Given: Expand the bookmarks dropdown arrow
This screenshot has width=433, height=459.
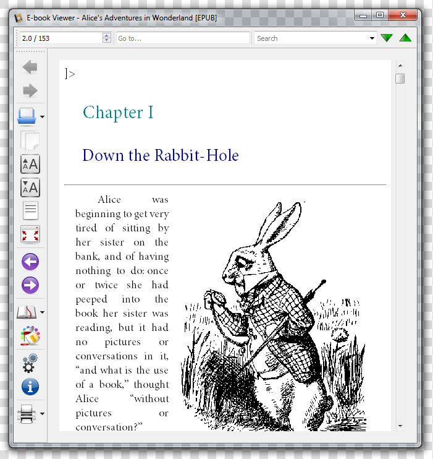Looking at the screenshot, I should (x=43, y=312).
